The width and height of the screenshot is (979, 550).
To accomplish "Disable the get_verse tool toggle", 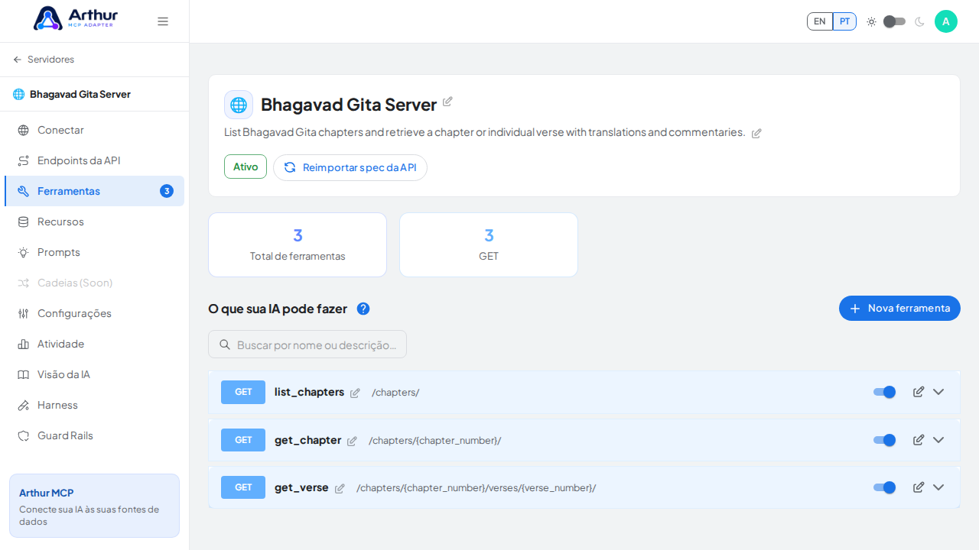I will (x=884, y=487).
